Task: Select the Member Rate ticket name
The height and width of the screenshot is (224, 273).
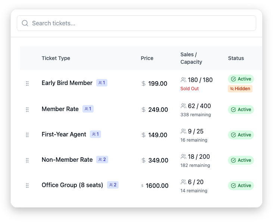Action: (x=60, y=109)
